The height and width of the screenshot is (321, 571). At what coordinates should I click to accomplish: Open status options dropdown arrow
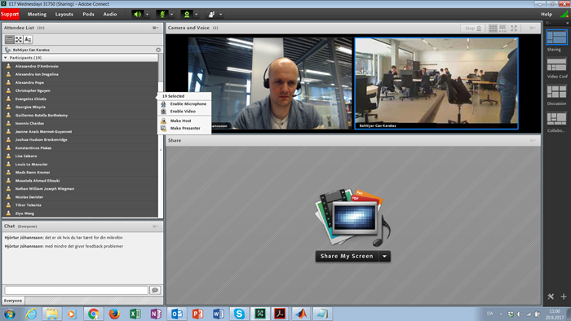tap(221, 15)
